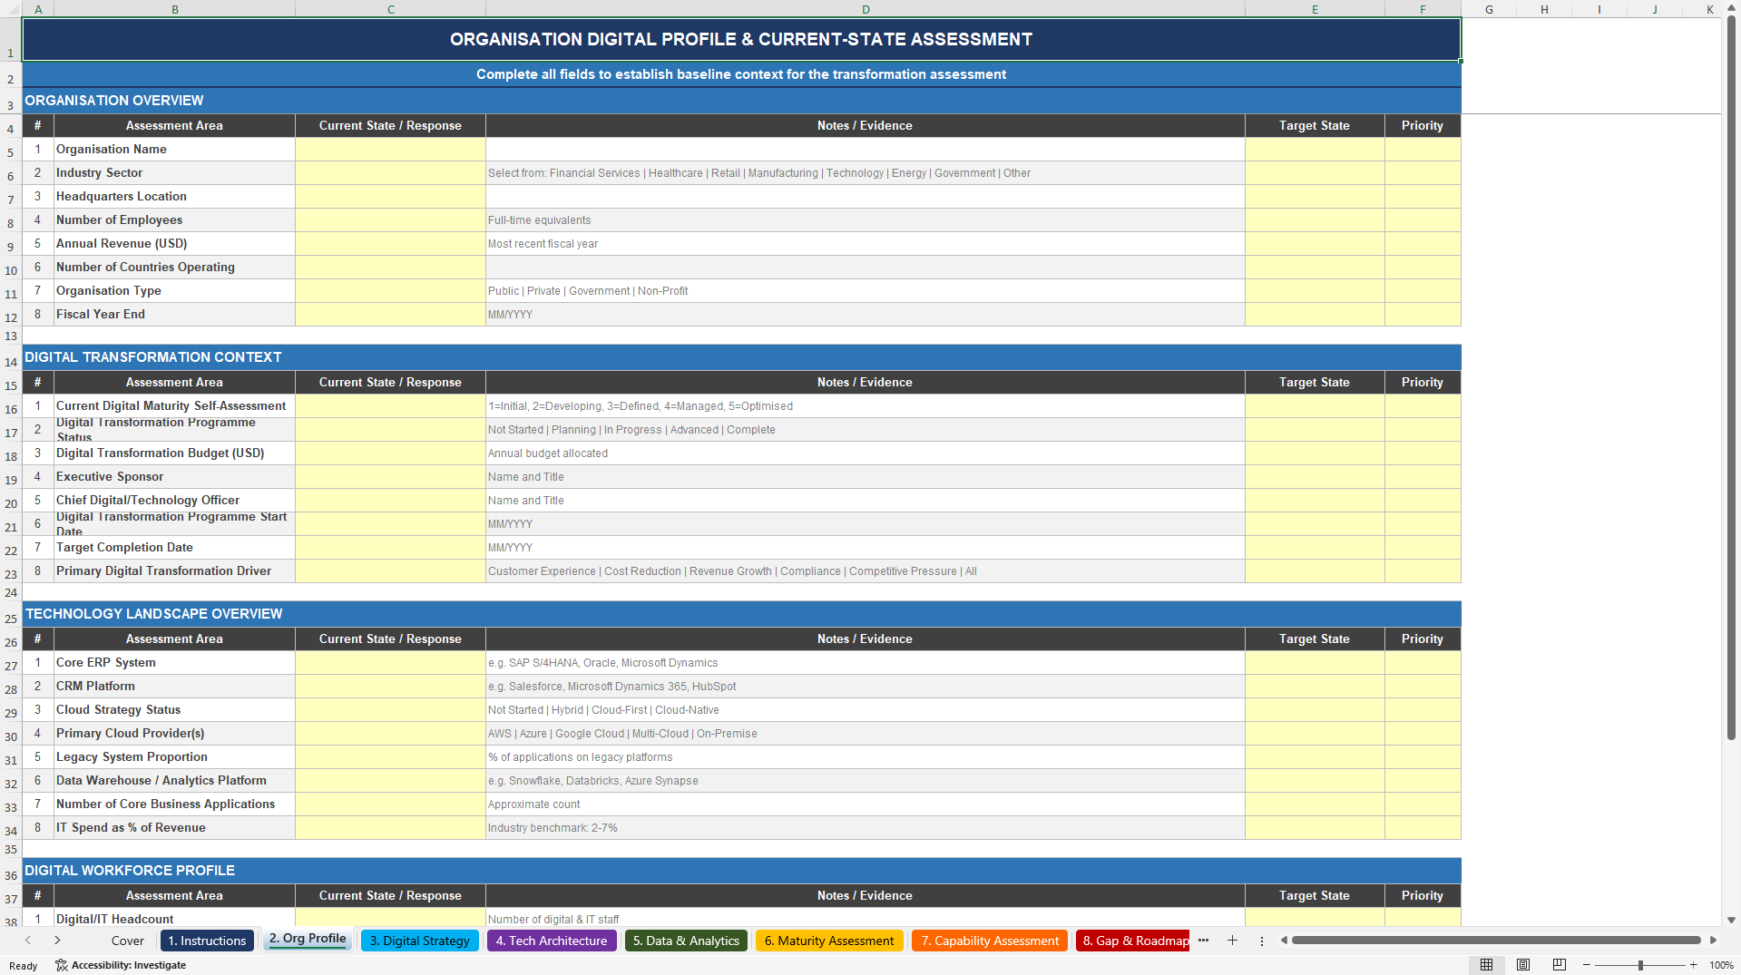1741x975 pixels.
Task: Open the 1. Instructions sheet tab
Action: (207, 941)
